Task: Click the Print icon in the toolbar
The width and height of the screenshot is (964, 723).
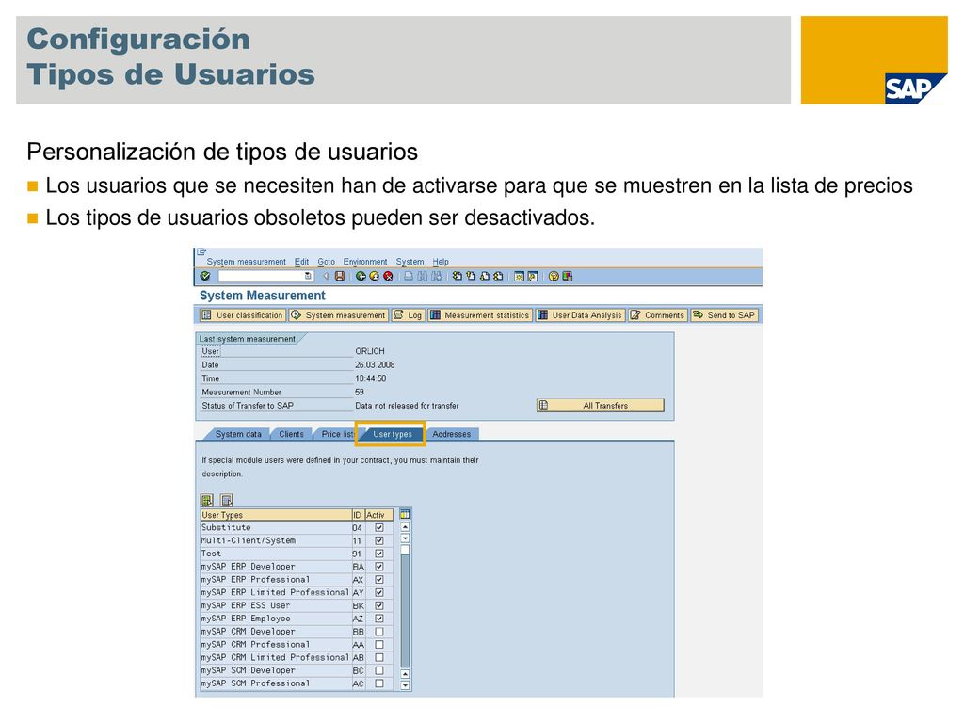Action: pyautogui.click(x=409, y=277)
